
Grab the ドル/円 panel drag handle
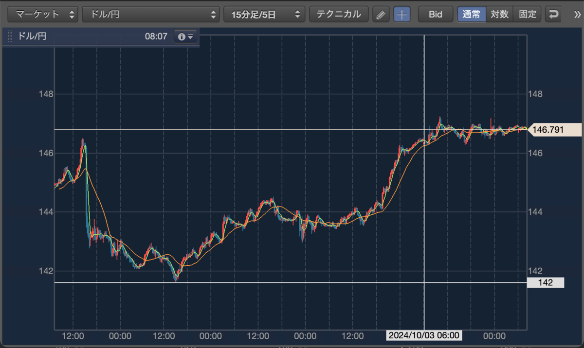(10, 36)
